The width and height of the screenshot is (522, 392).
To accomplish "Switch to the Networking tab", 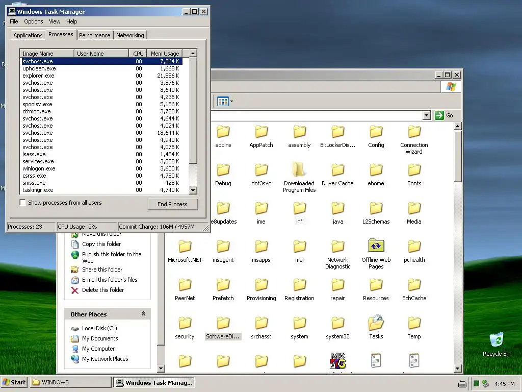I will click(x=130, y=35).
